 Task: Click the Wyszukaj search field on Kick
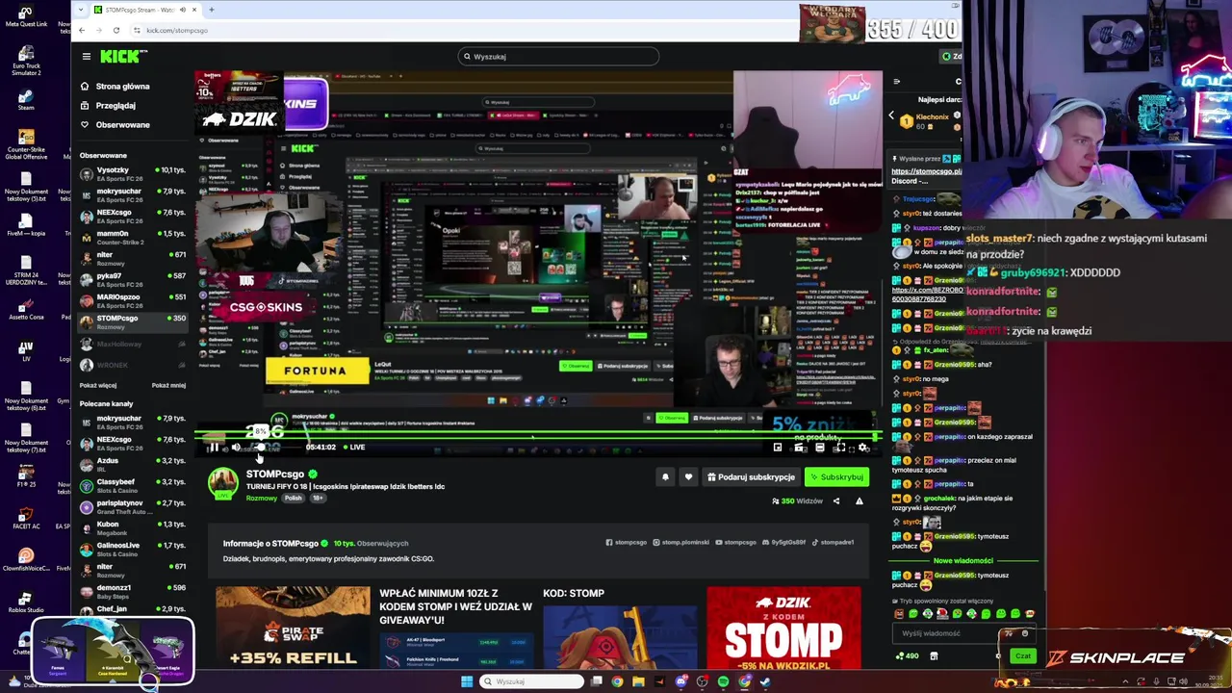[558, 57]
